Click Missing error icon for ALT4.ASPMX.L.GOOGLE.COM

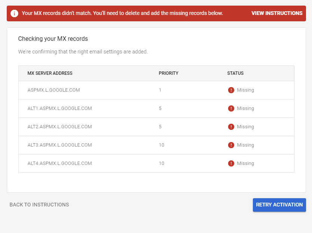point(231,163)
